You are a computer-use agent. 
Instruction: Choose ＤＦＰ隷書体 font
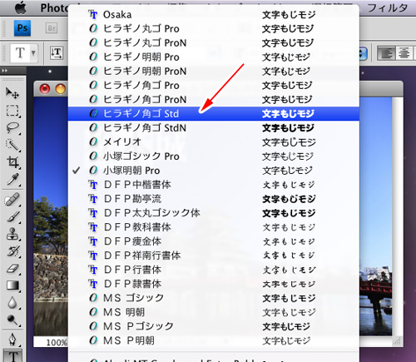pos(214,284)
